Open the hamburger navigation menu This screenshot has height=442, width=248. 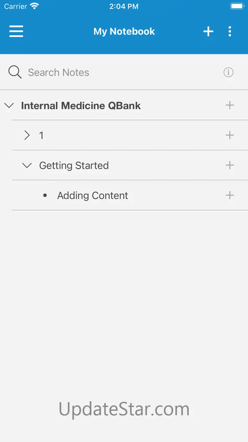coord(16,31)
